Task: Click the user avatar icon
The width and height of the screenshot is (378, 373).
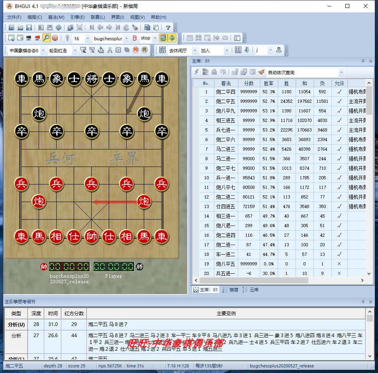Action: [279, 50]
